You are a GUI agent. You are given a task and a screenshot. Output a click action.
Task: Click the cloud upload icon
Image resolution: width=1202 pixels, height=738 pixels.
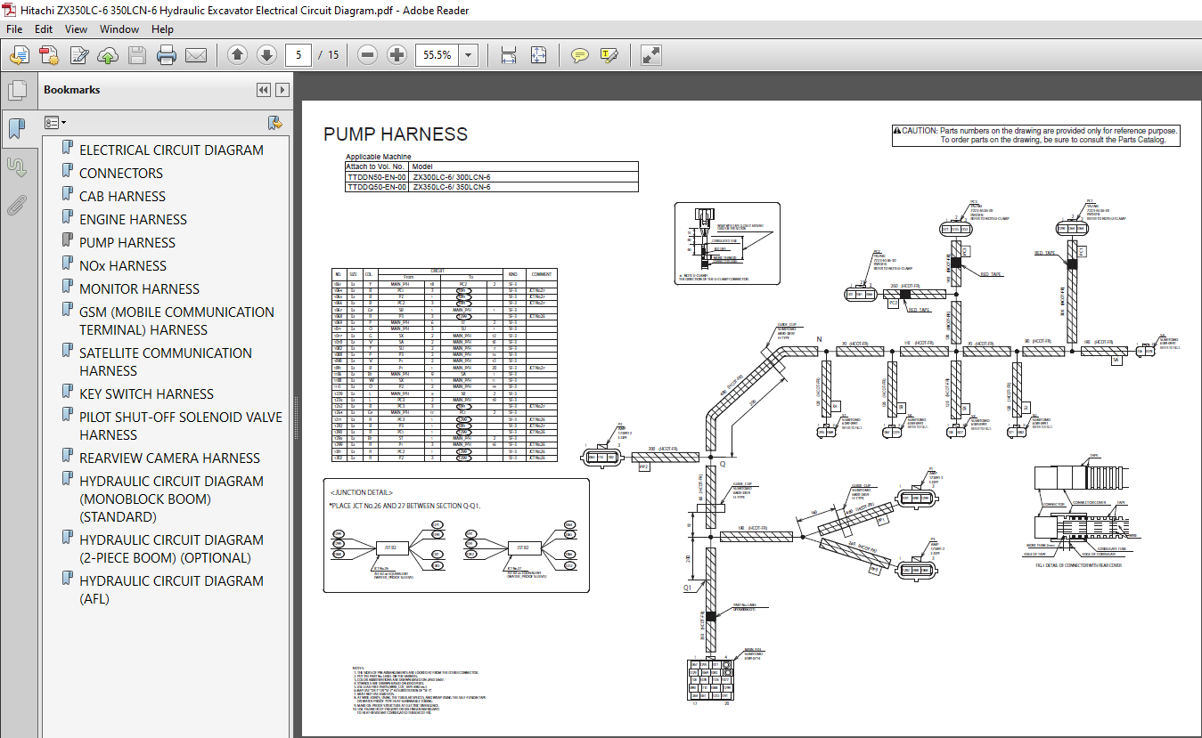point(108,55)
